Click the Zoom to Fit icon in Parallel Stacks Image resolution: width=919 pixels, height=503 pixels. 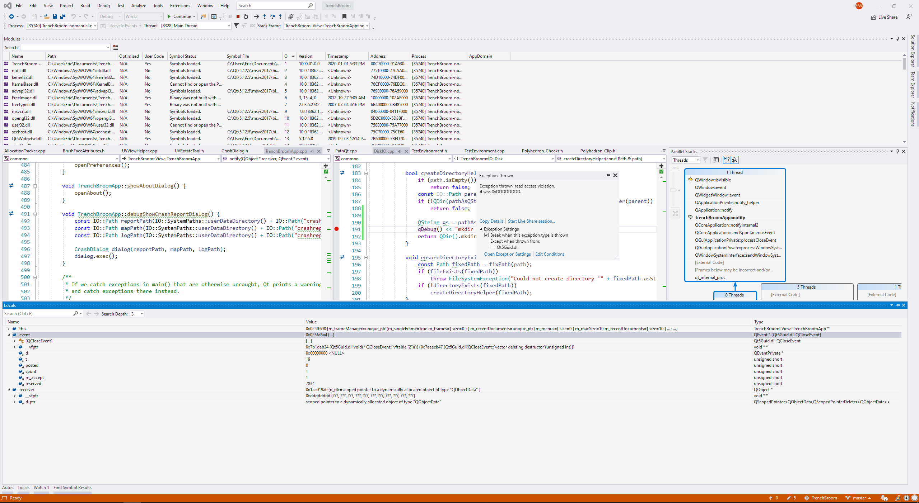point(675,214)
